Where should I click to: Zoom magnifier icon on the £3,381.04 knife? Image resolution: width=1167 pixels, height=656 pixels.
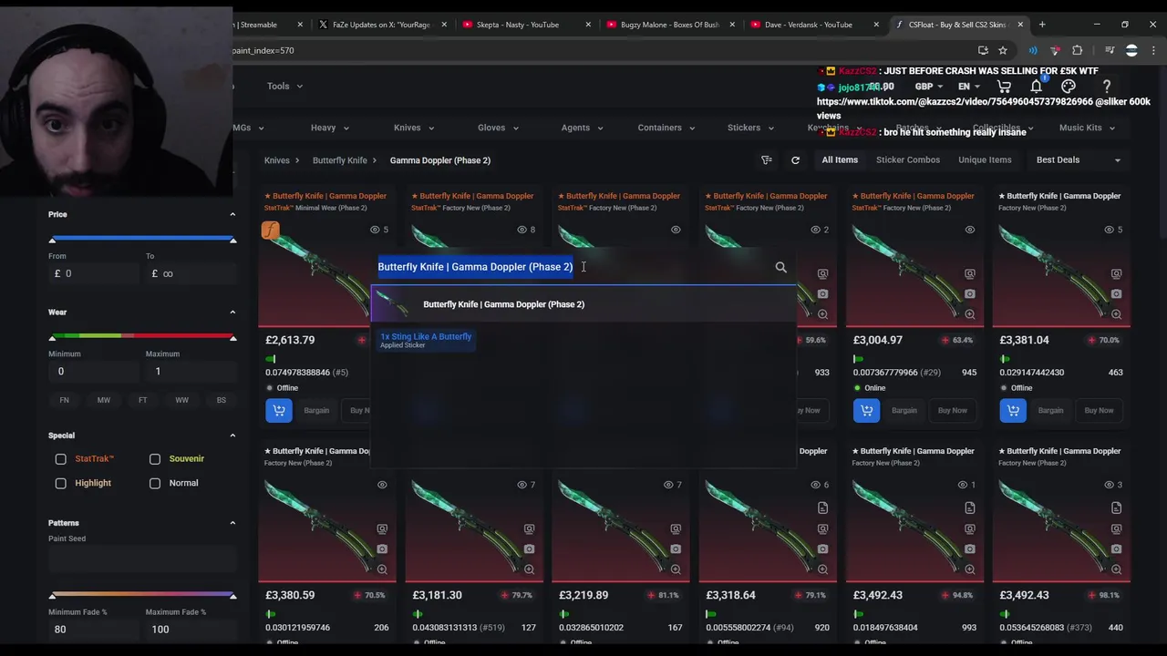pos(1116,314)
